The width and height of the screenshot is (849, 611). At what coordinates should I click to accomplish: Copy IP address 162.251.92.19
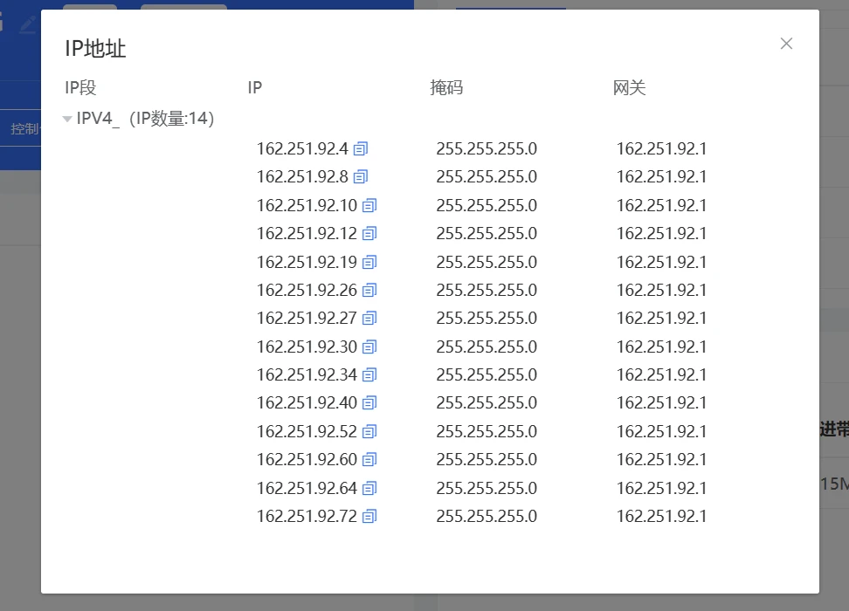(369, 263)
